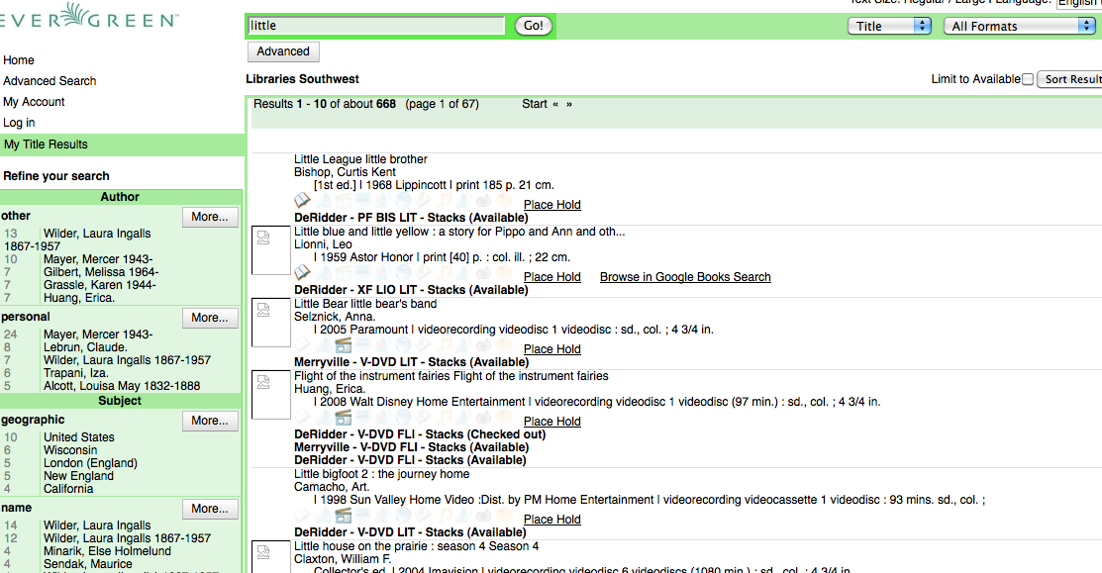
Task: Click cover thumbnail for Little blue and little yellow
Action: [270, 250]
